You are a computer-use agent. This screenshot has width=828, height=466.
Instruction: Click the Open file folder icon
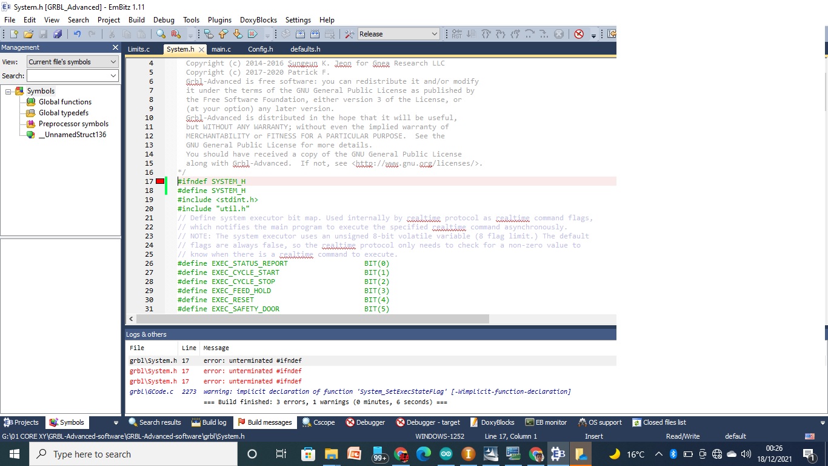[x=28, y=34]
